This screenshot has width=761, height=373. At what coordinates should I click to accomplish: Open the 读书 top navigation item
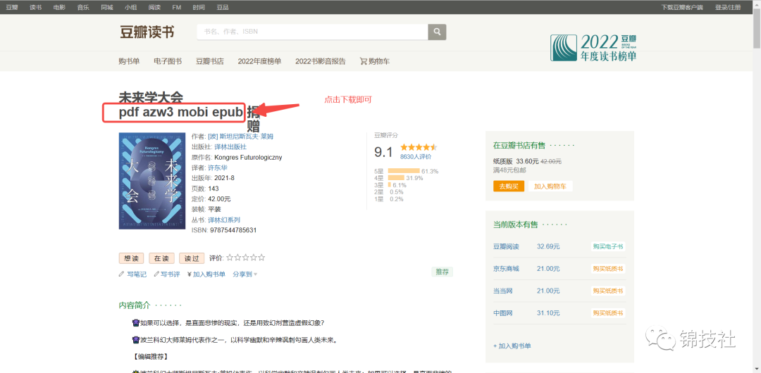[35, 7]
